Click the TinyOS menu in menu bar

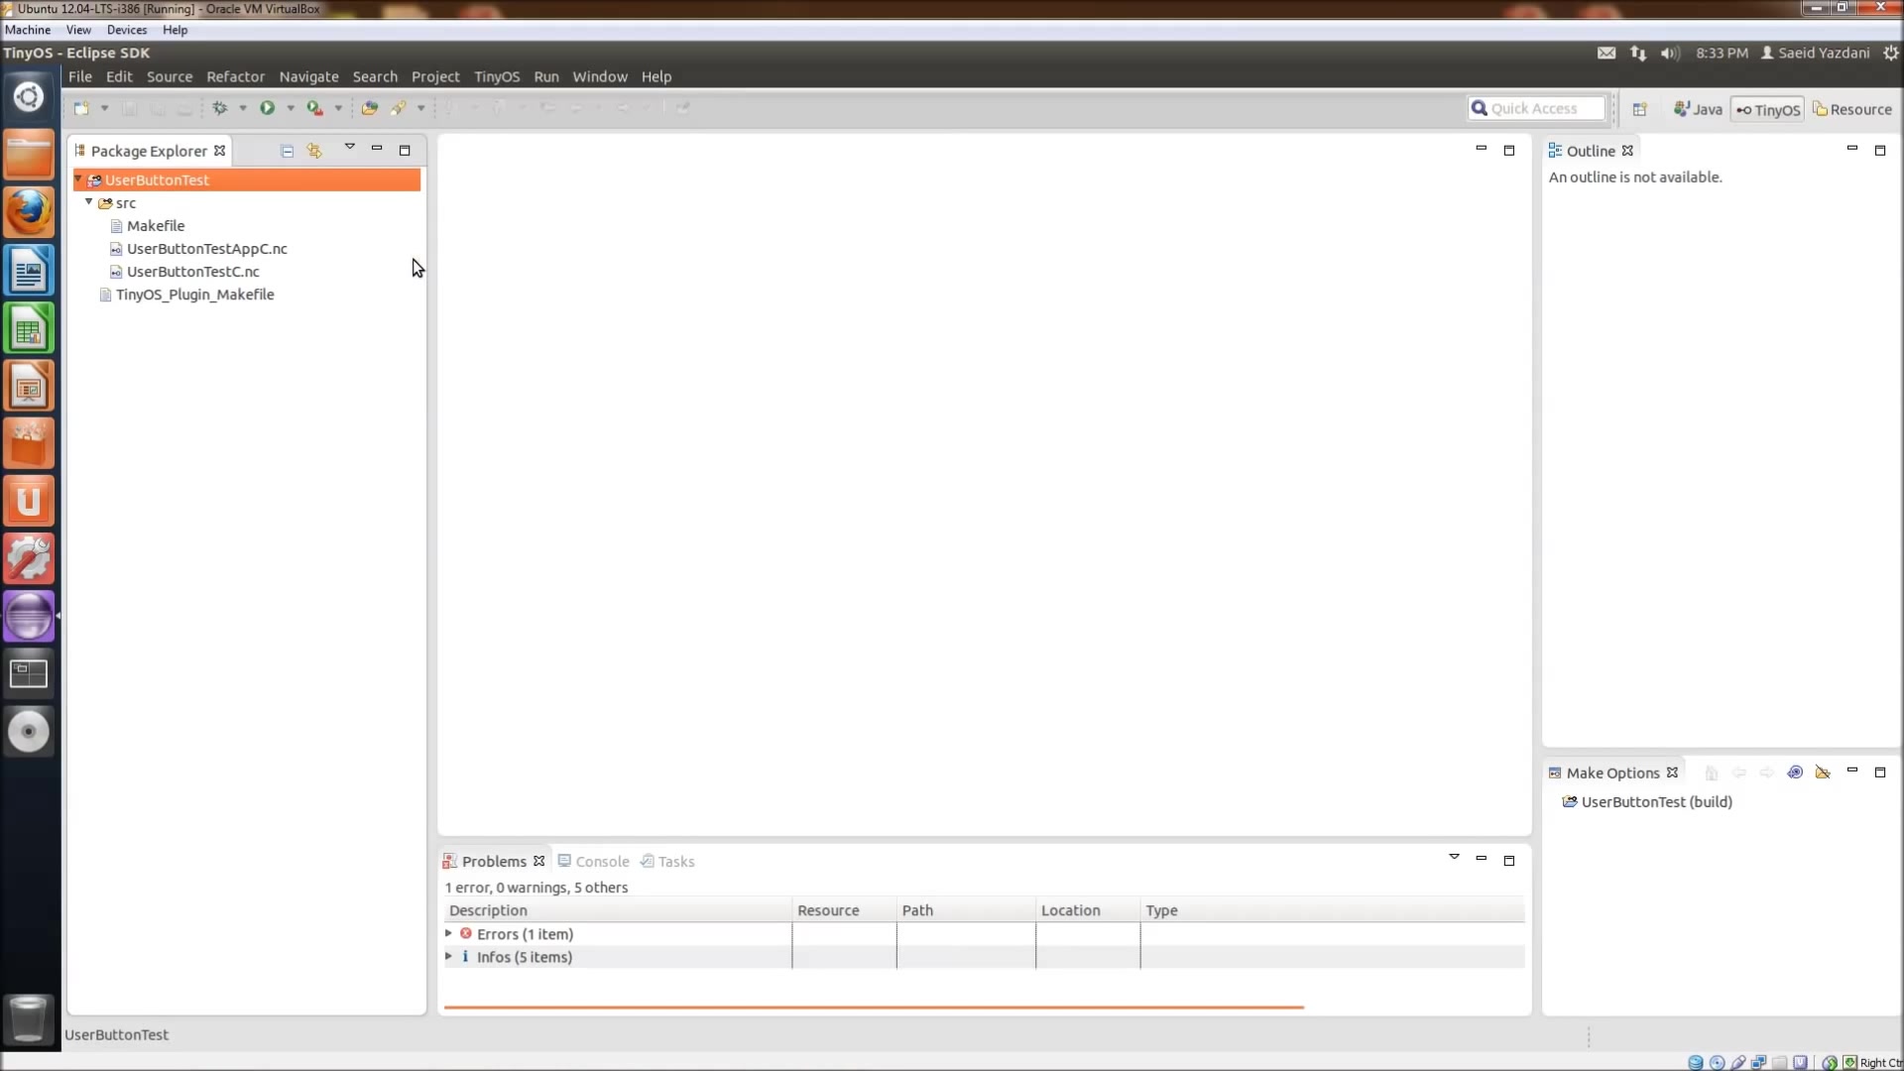tap(497, 75)
